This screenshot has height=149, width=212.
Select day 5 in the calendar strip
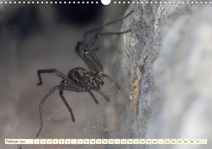(61, 141)
